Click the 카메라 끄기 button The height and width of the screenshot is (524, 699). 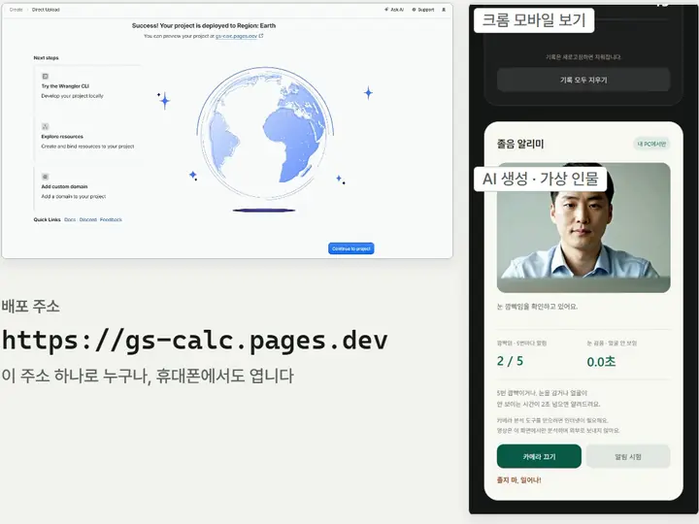coord(539,456)
